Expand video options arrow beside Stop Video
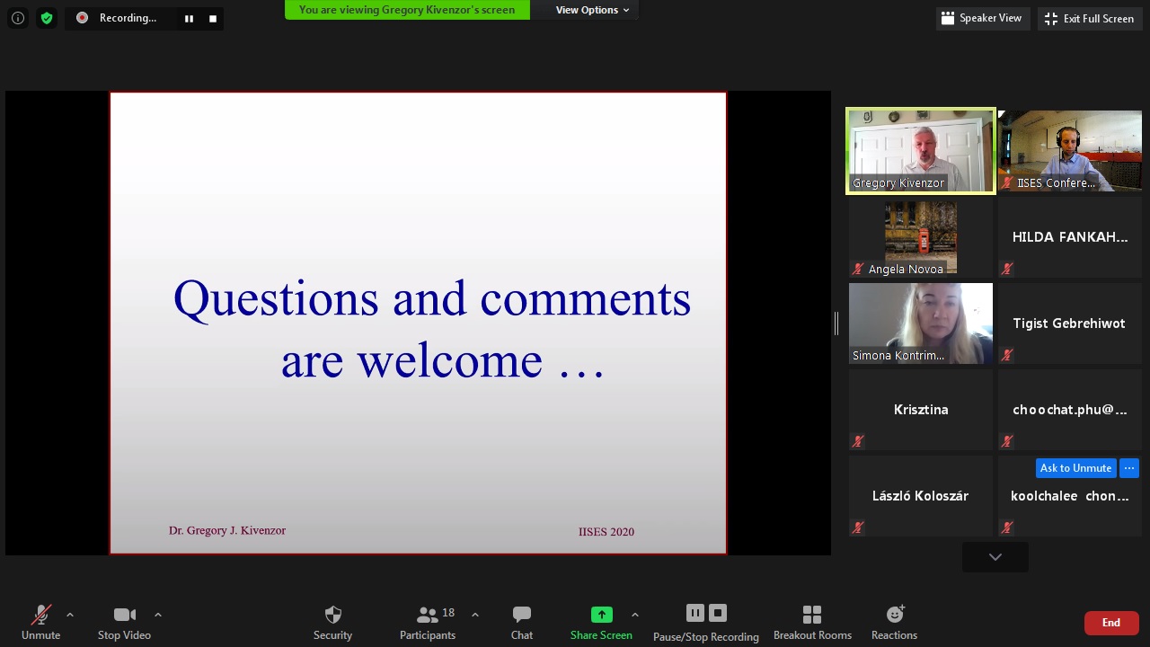The width and height of the screenshot is (1150, 647). coord(158,615)
